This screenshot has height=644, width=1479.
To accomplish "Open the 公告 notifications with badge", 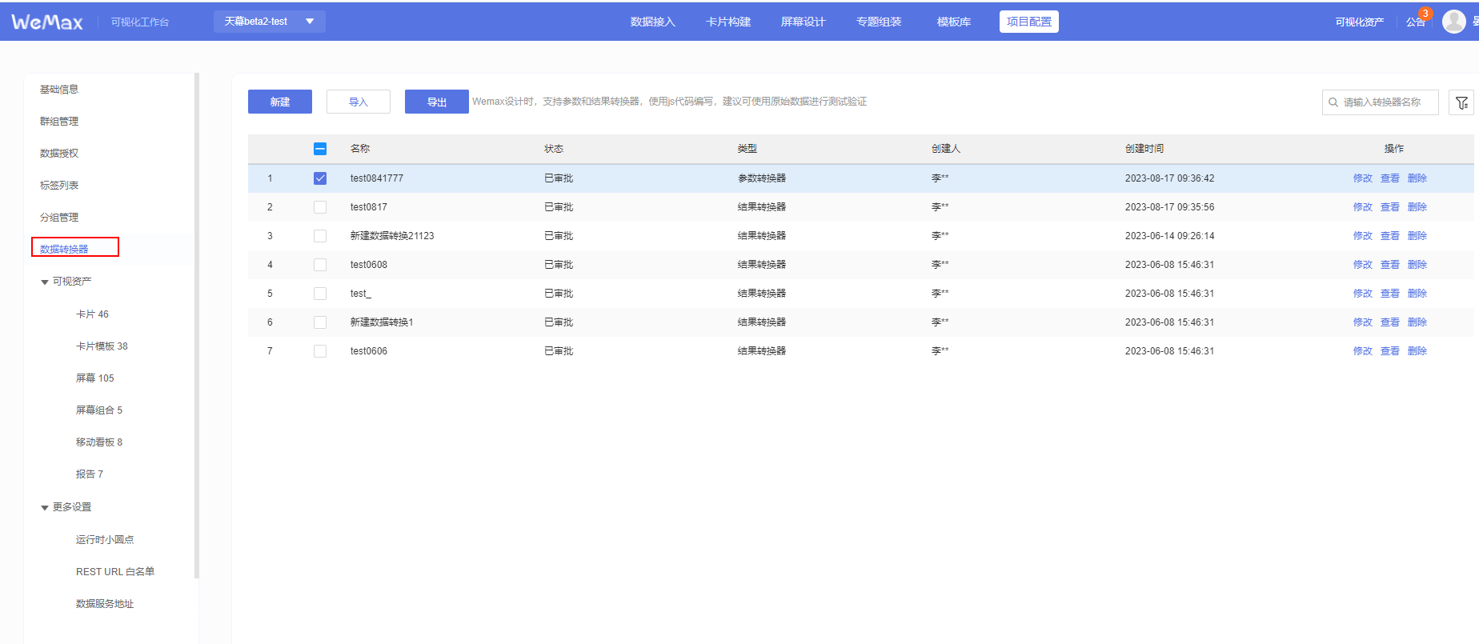I will 1417,20.
